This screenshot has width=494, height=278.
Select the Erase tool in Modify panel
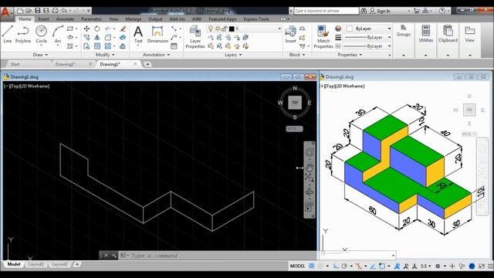(123, 29)
